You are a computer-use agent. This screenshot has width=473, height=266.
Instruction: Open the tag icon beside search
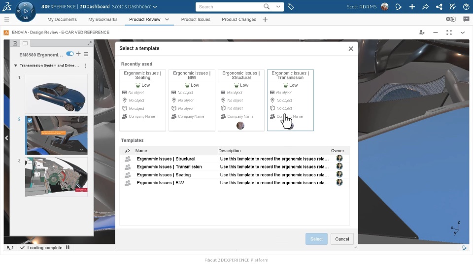coord(291,6)
